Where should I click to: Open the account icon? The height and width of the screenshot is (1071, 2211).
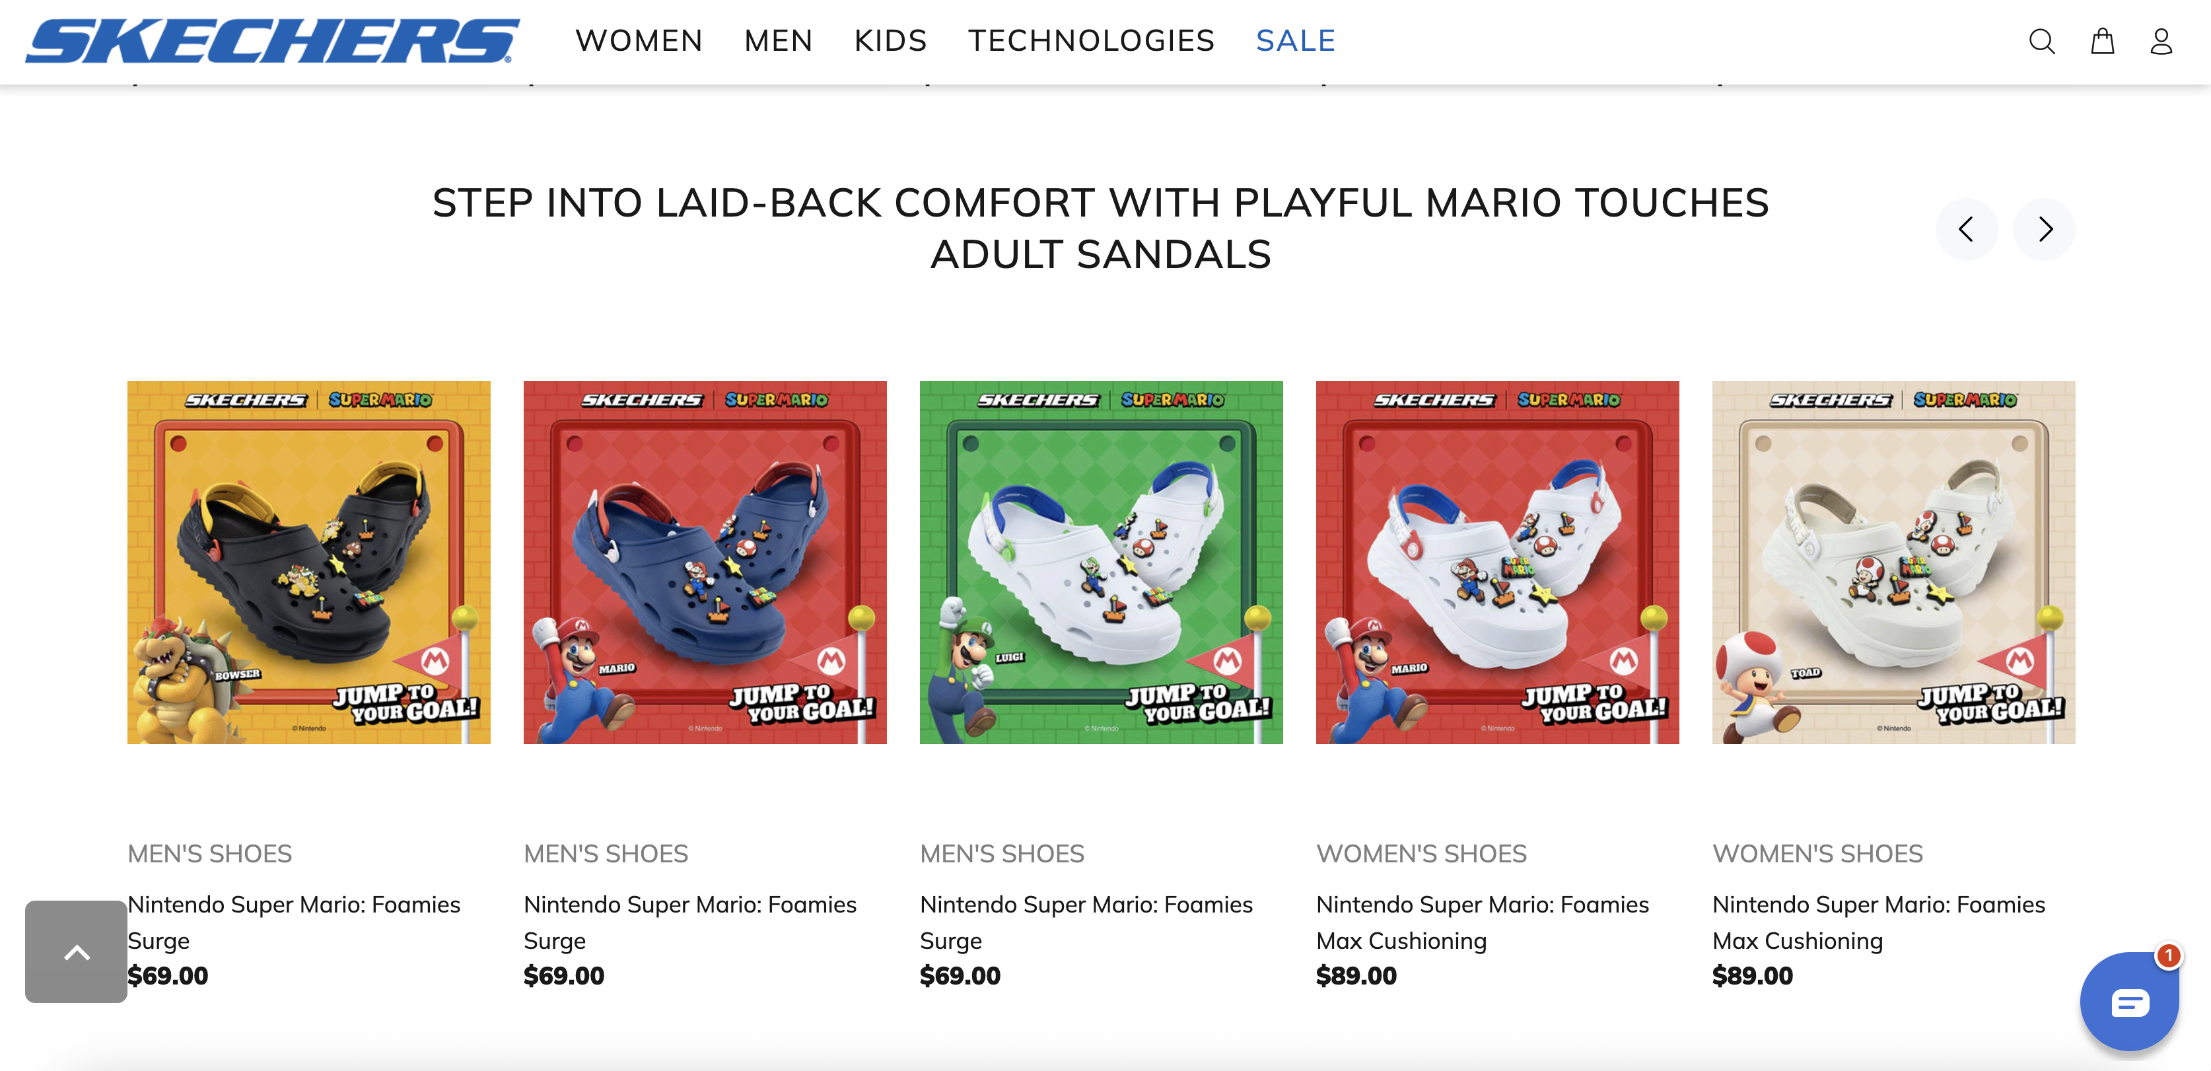click(x=2161, y=41)
